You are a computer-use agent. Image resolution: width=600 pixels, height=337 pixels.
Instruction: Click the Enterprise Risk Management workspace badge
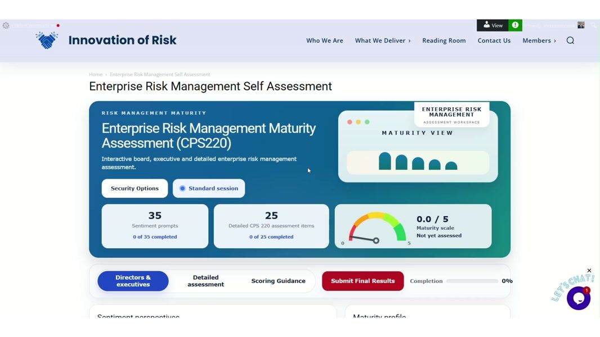451,115
